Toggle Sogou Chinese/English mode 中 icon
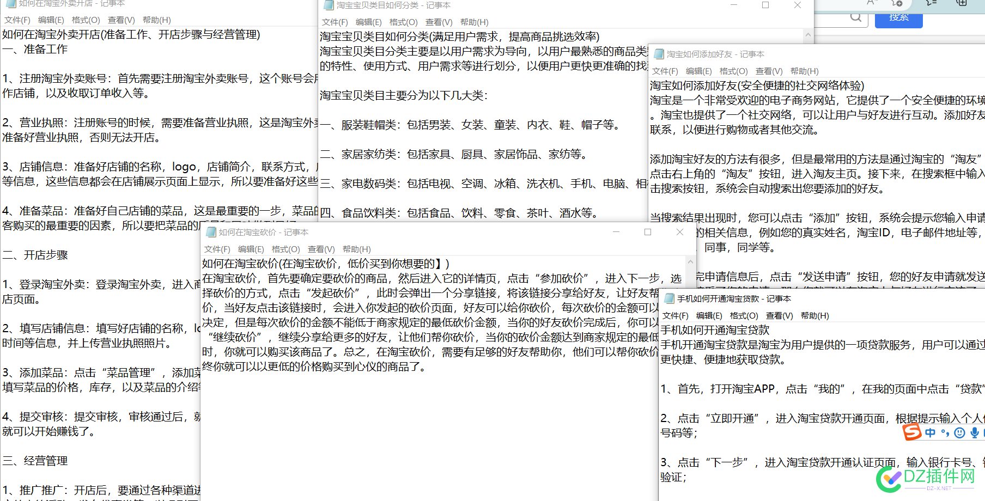Screen dimensions: 985x501 931,433
